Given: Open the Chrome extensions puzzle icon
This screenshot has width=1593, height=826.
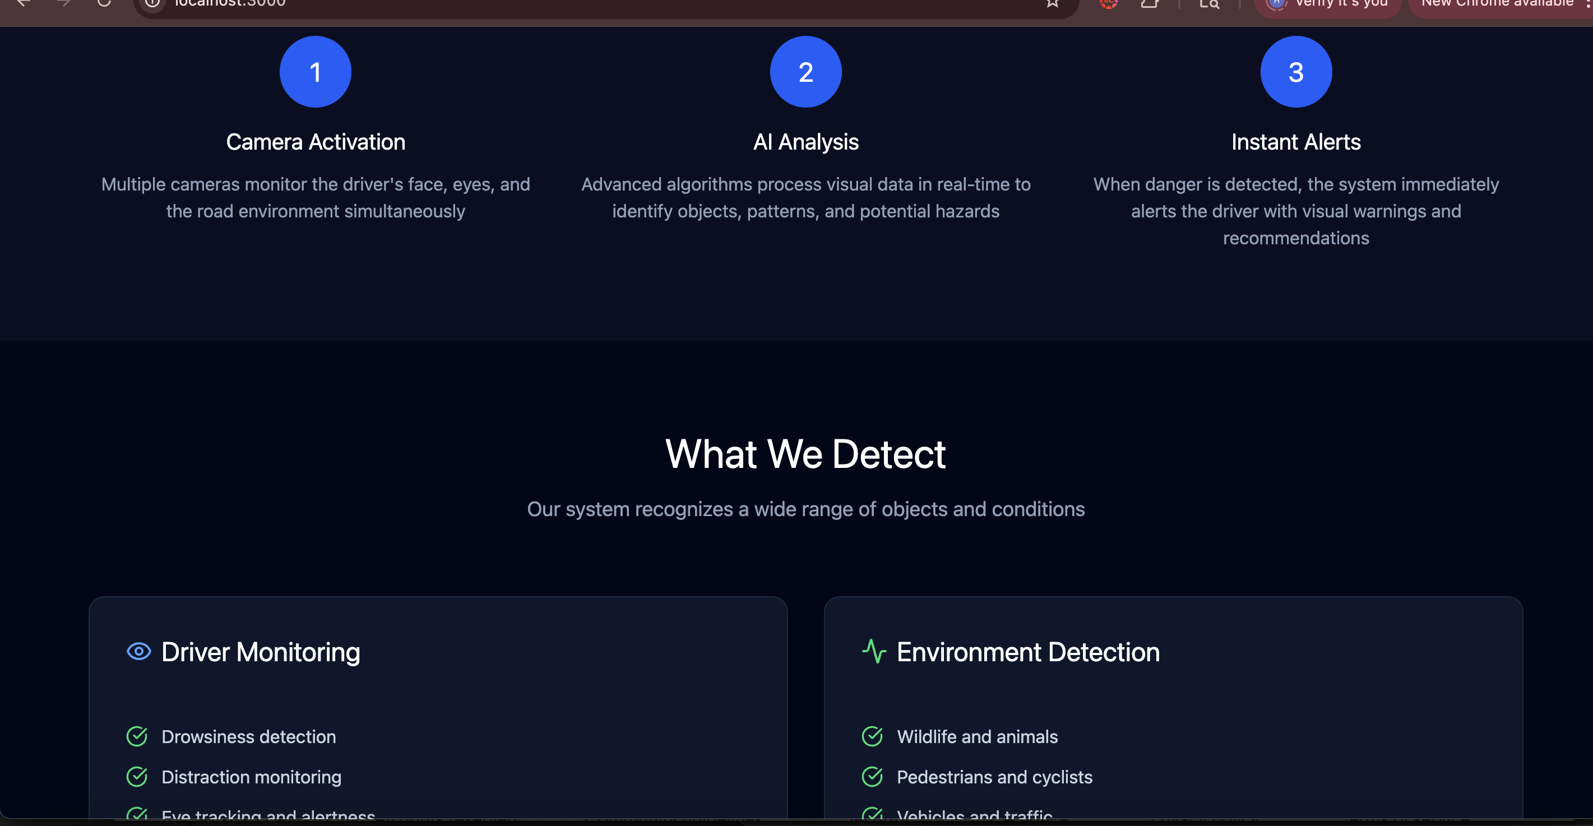Looking at the screenshot, I should coord(1149,4).
